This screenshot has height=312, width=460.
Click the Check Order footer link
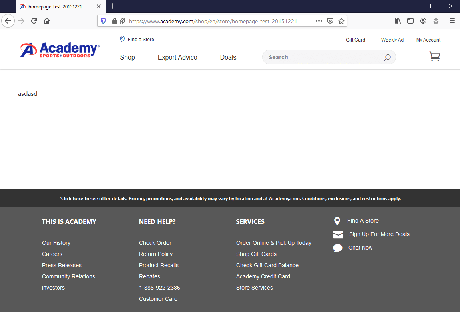point(155,243)
